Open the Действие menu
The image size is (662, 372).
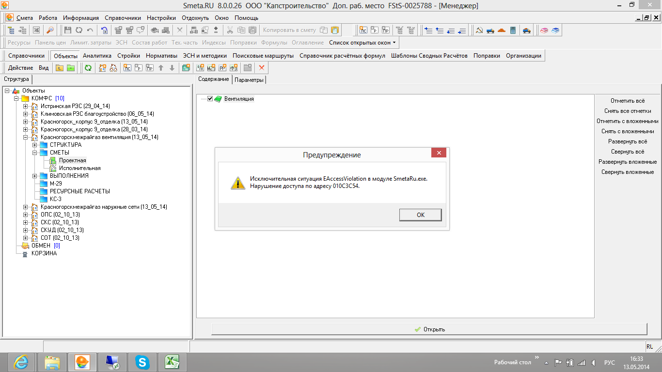tap(21, 68)
